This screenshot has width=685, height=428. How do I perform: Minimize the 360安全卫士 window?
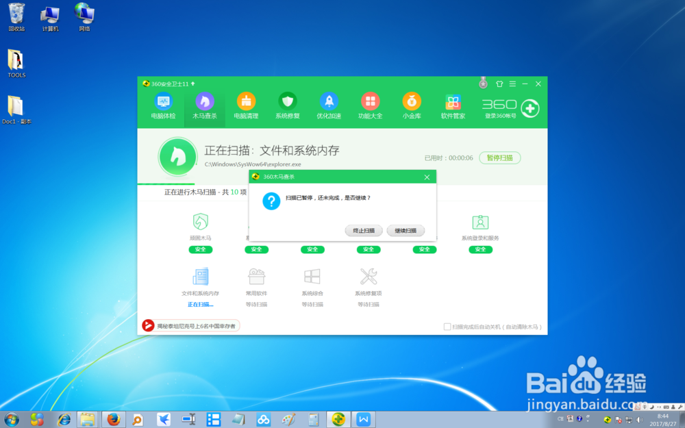coord(525,84)
